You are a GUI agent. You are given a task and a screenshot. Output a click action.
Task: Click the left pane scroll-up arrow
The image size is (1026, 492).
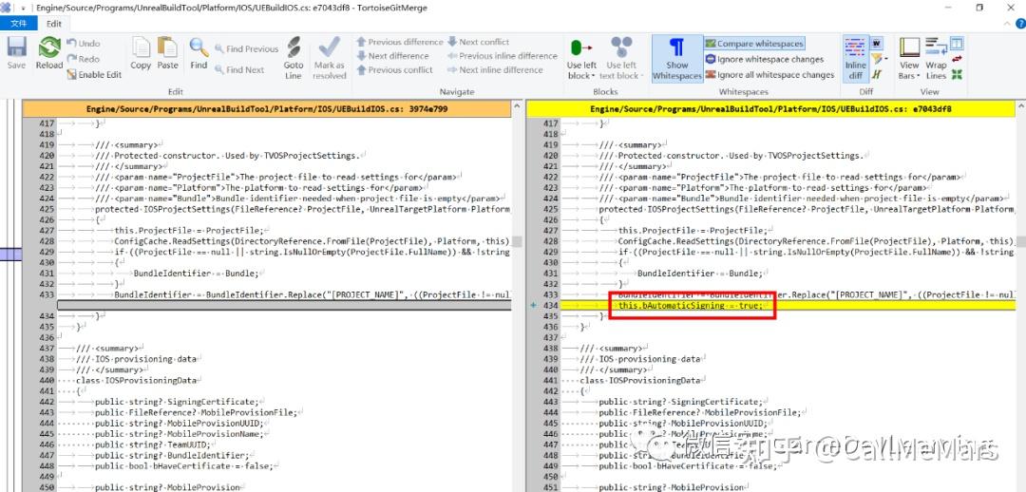click(x=517, y=106)
